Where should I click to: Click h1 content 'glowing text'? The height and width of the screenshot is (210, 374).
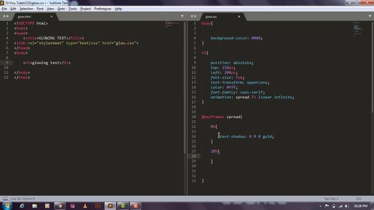46,63
